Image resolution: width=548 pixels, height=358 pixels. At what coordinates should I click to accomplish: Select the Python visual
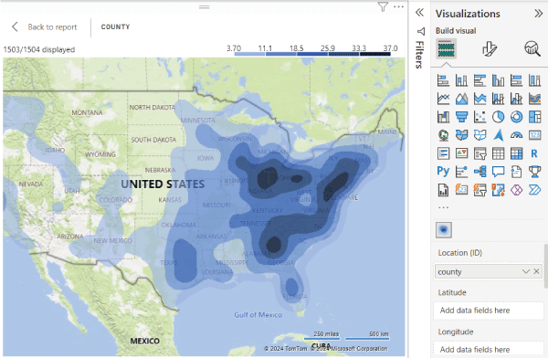coord(443,172)
